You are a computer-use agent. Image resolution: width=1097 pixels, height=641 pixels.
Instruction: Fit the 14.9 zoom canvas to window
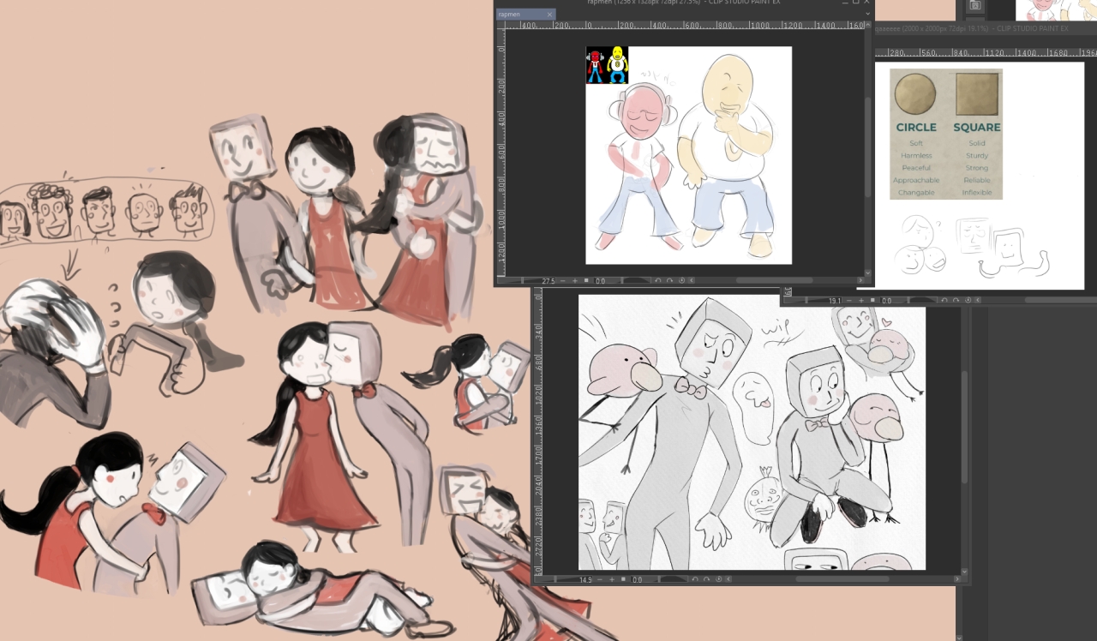click(624, 580)
